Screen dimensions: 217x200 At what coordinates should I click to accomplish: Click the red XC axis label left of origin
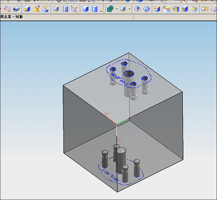(106, 114)
